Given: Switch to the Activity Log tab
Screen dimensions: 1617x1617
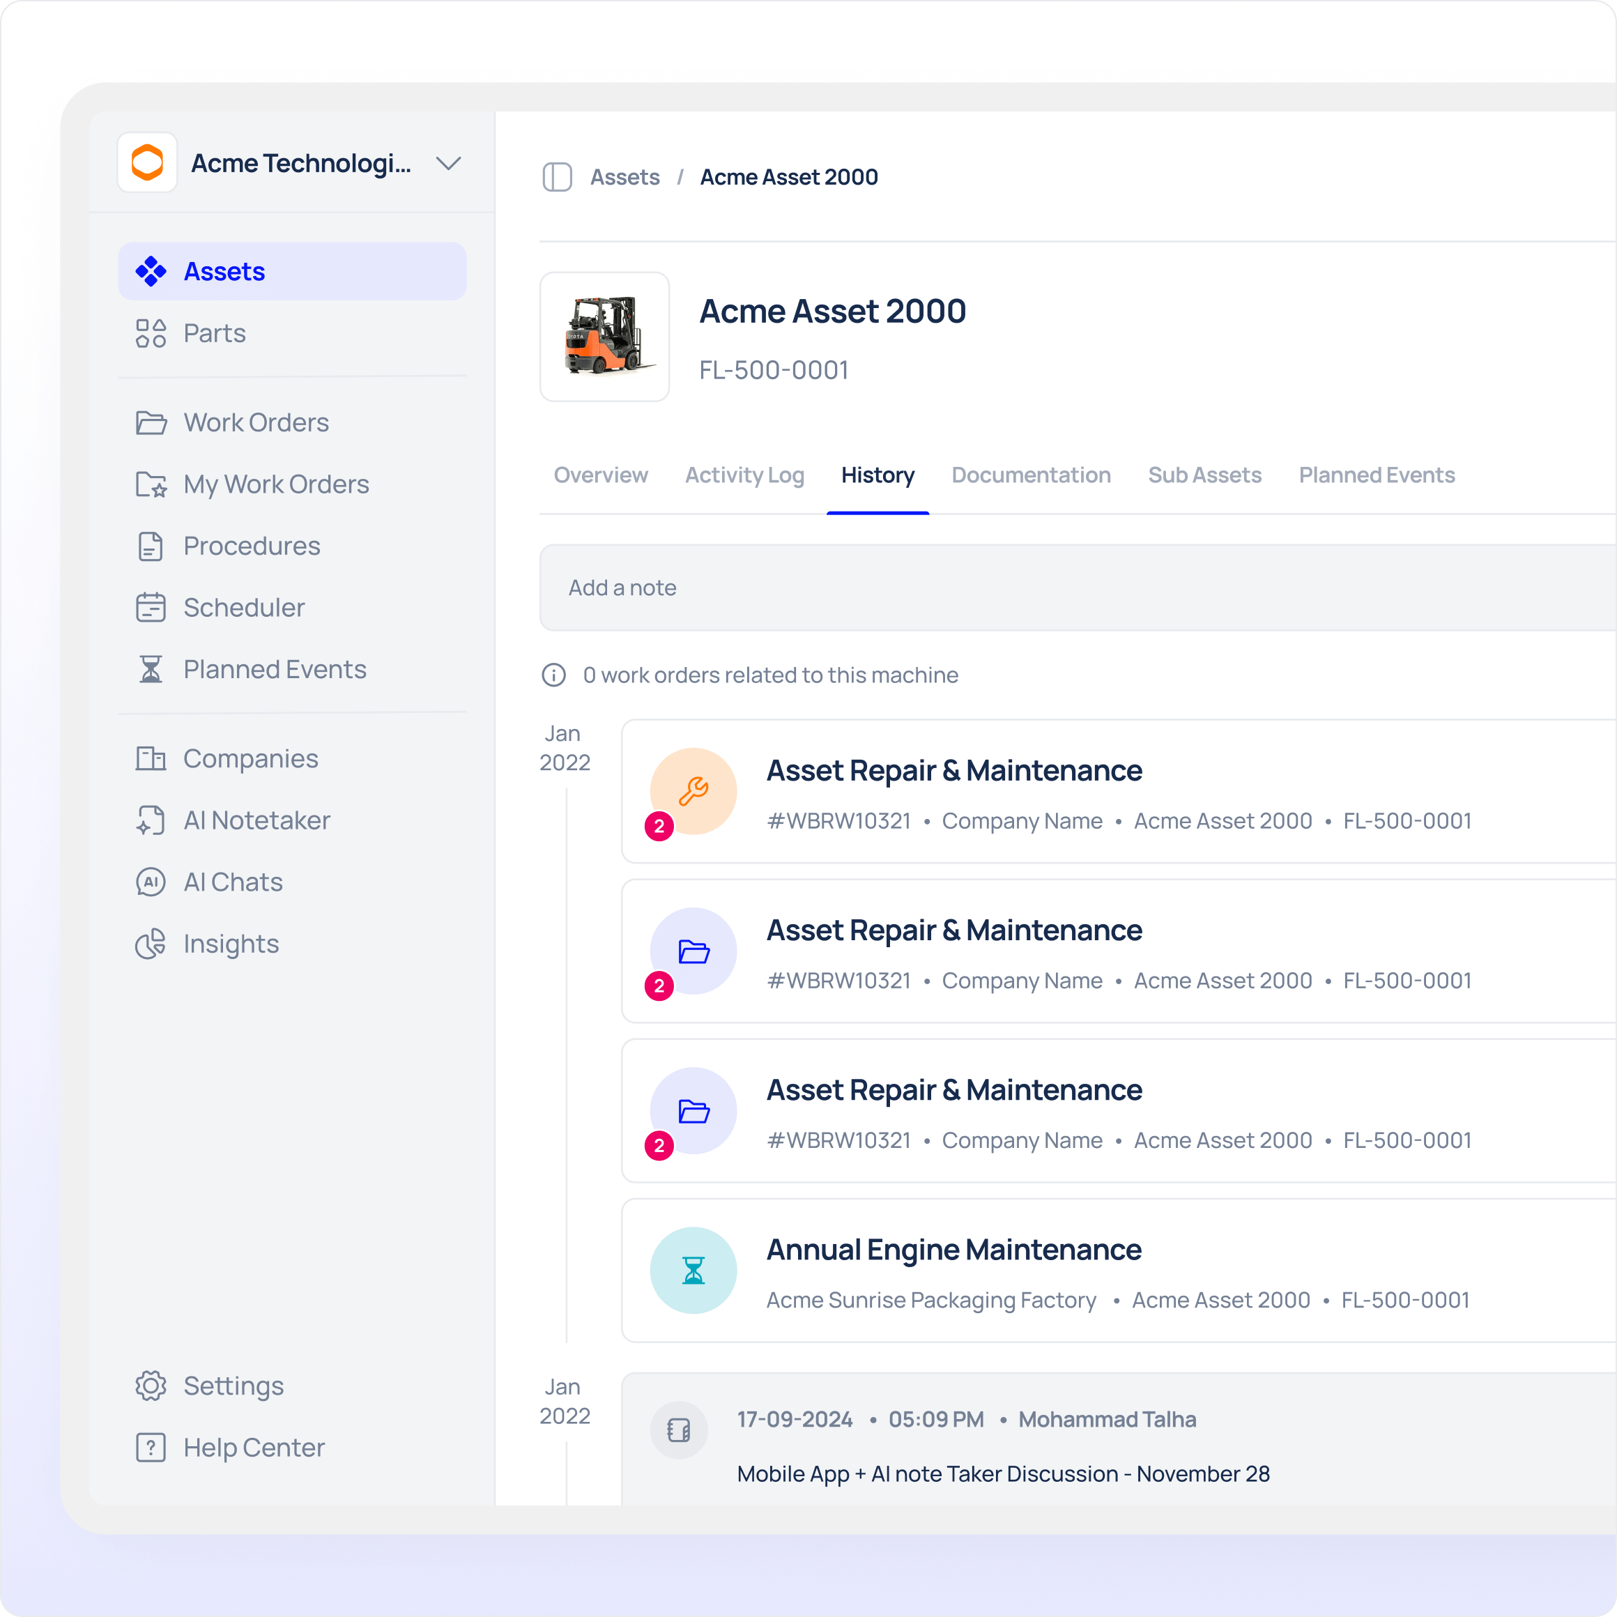Looking at the screenshot, I should [744, 475].
